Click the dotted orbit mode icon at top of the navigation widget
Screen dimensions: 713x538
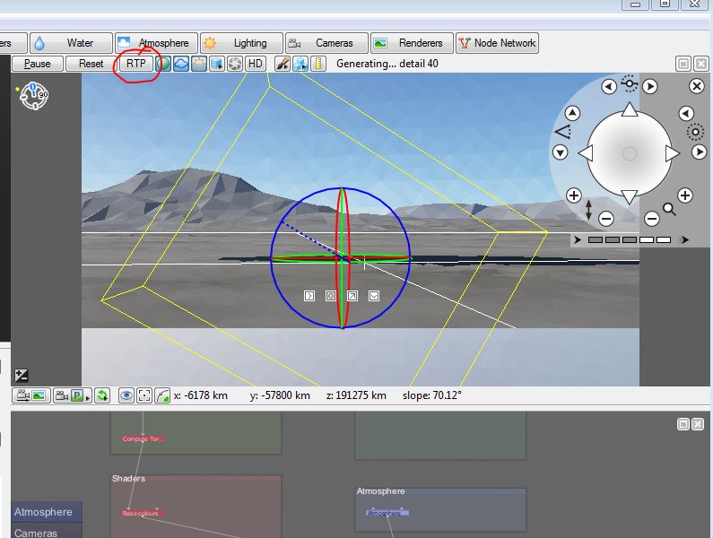pos(630,83)
